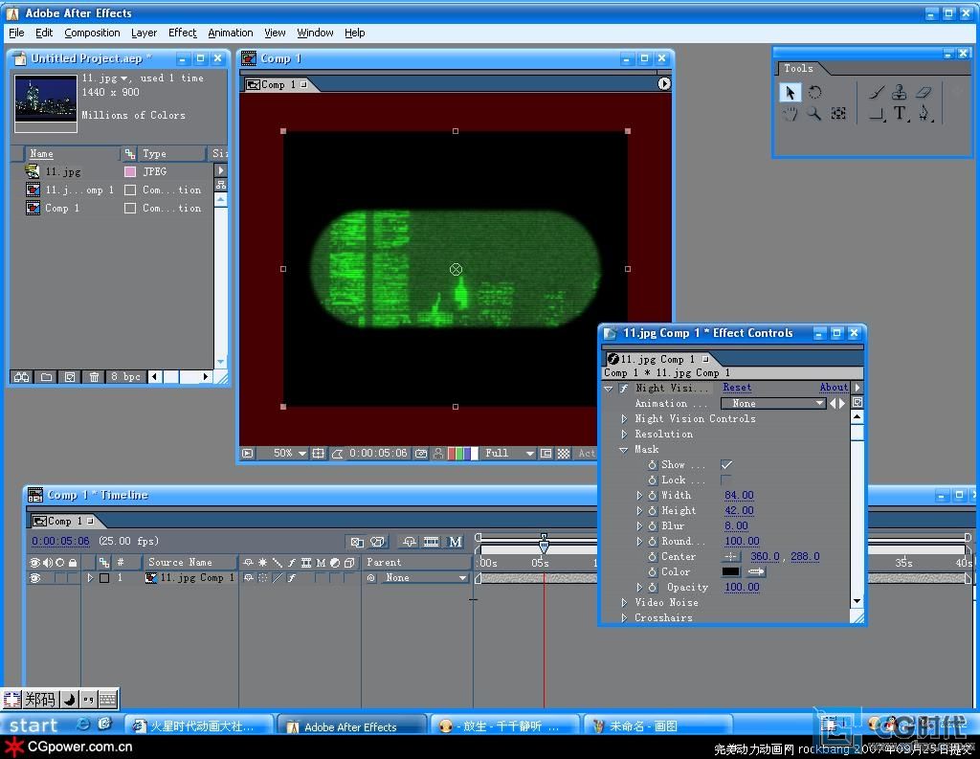Pick the Hand tool
The width and height of the screenshot is (980, 759).
pos(790,114)
